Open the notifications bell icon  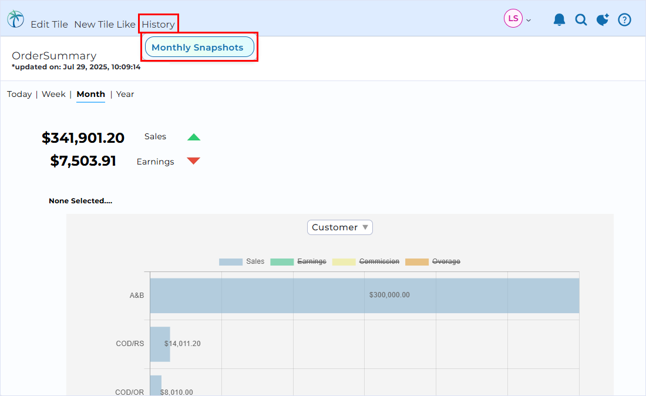559,19
